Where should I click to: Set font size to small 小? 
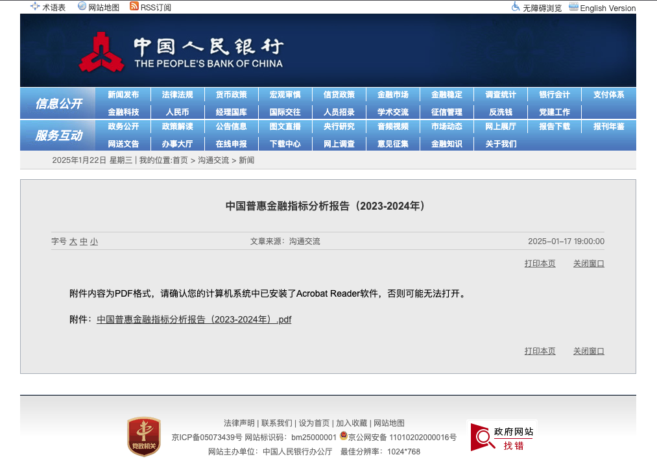coord(94,241)
